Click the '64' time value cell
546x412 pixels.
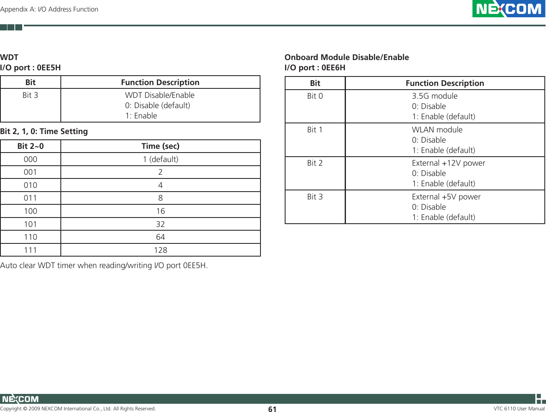(161, 237)
